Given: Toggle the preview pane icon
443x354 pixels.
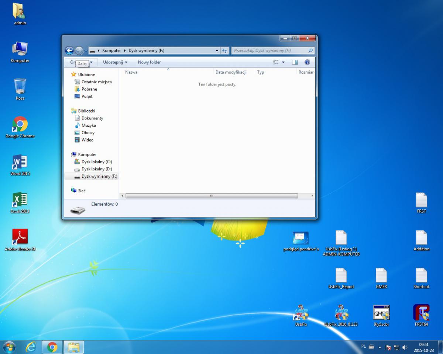Looking at the screenshot, I should coord(295,62).
